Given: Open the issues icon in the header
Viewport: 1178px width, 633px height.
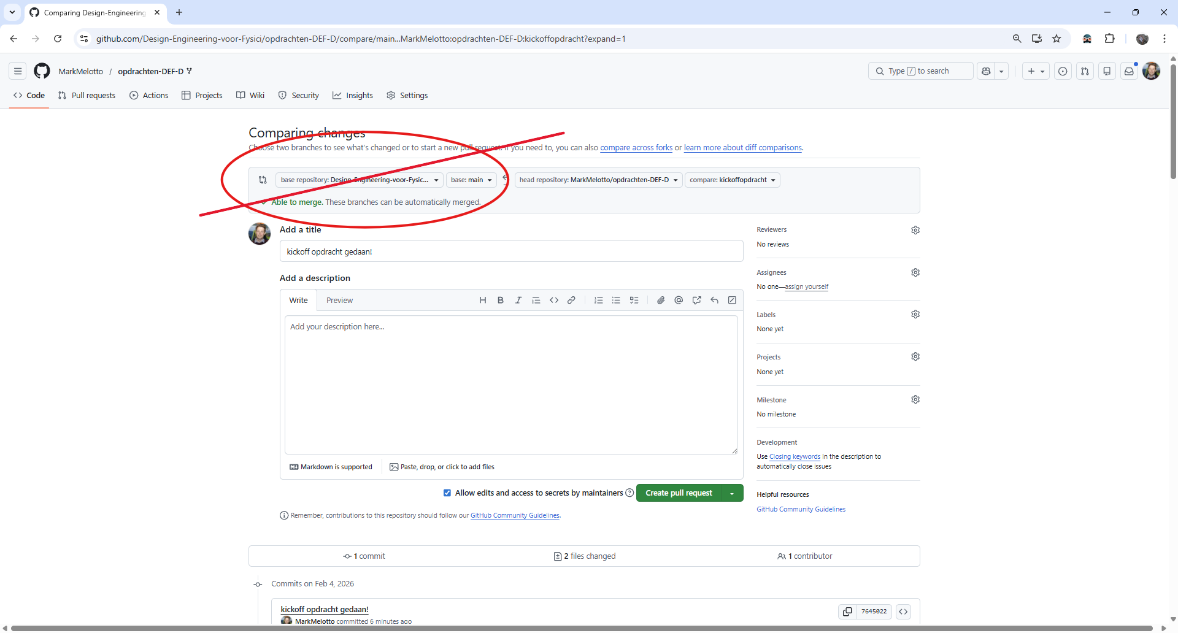Looking at the screenshot, I should tap(1063, 71).
